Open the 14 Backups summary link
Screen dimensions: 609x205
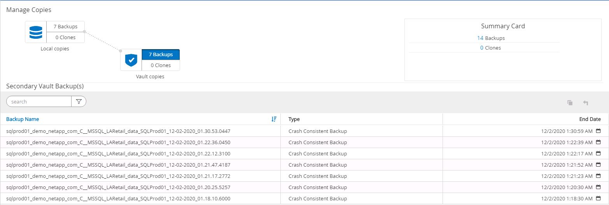tap(480, 38)
